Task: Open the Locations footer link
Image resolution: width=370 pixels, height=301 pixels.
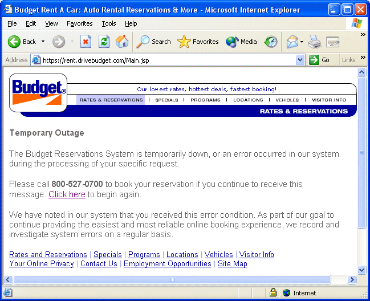Action: (182, 254)
